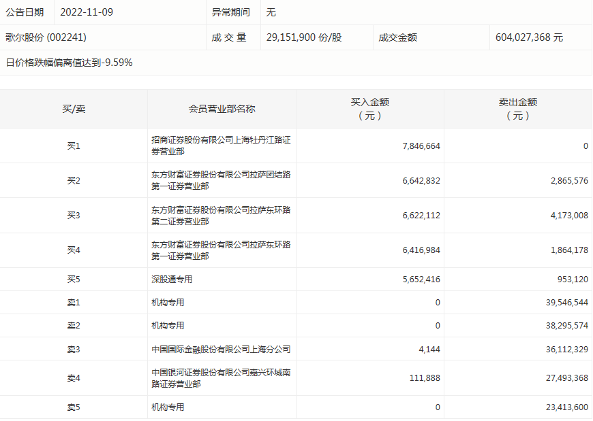Open 中国国际金融股份有限公司上海分公司 entry
Viewport: 593px width, 421px height.
pos(221,350)
